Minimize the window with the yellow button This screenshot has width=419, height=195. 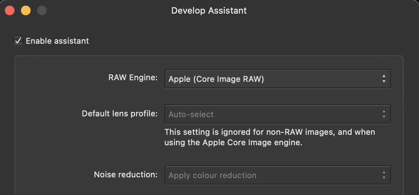[26, 11]
